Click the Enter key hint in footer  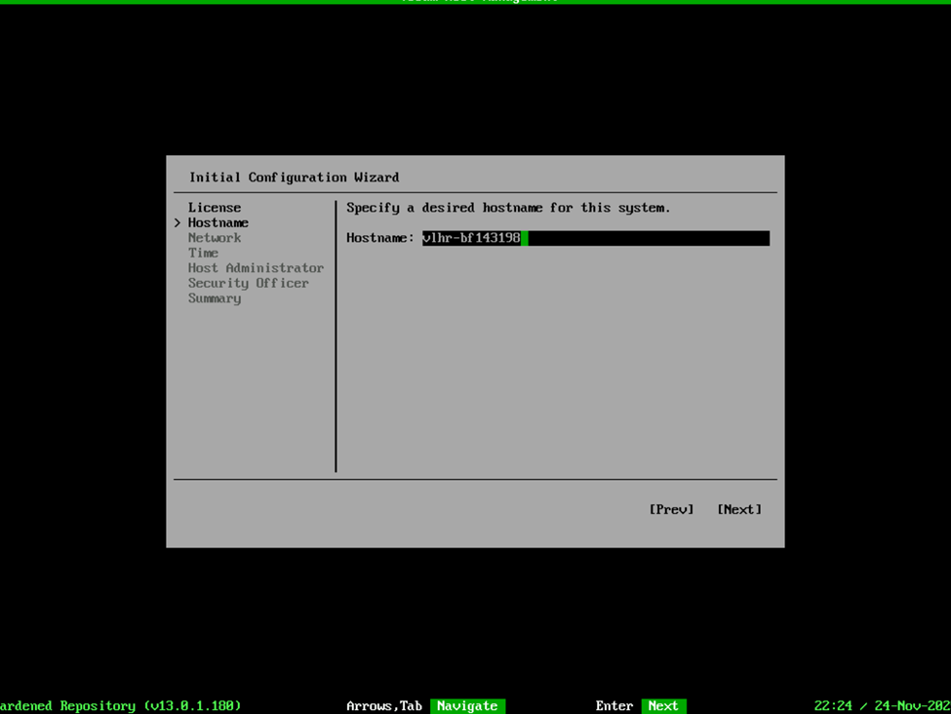614,705
